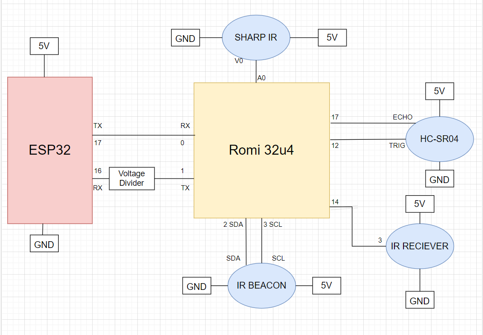Click GND box left of SHARP IR
The height and width of the screenshot is (335, 483).
[x=185, y=38]
